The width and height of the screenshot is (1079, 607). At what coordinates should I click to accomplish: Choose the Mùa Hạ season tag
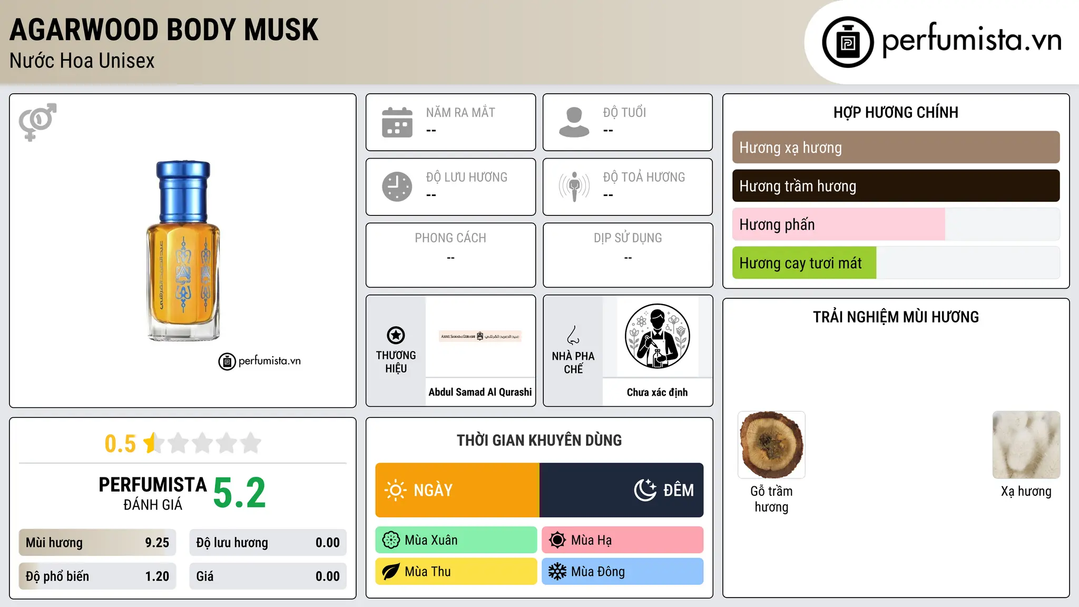(x=623, y=540)
